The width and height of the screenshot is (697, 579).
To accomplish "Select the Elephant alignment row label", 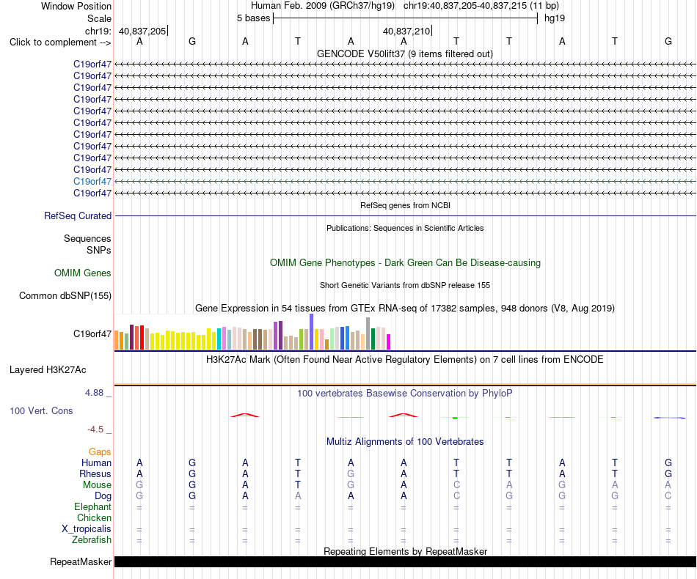I will coord(92,506).
